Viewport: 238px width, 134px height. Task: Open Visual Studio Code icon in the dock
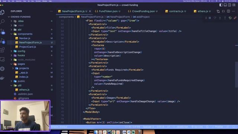click(x=129, y=132)
